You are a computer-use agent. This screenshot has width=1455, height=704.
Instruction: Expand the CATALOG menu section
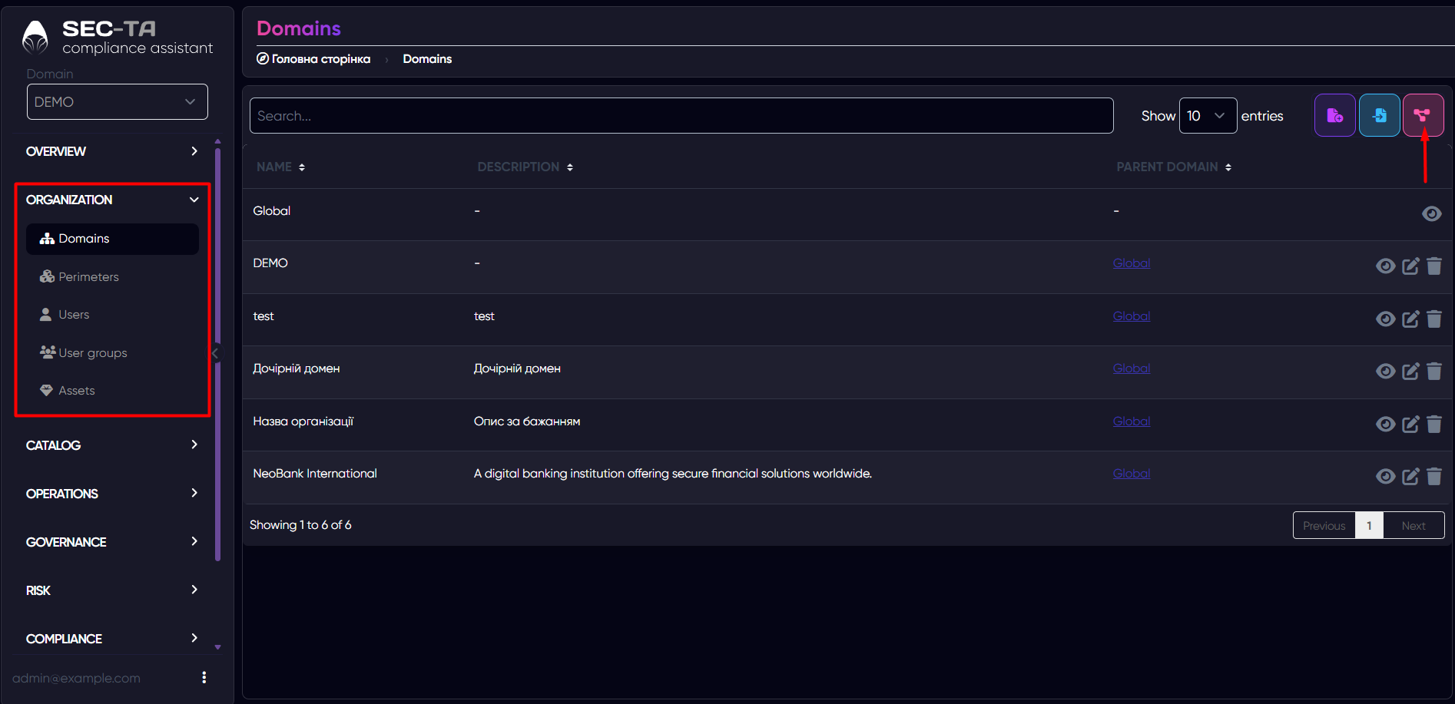112,445
